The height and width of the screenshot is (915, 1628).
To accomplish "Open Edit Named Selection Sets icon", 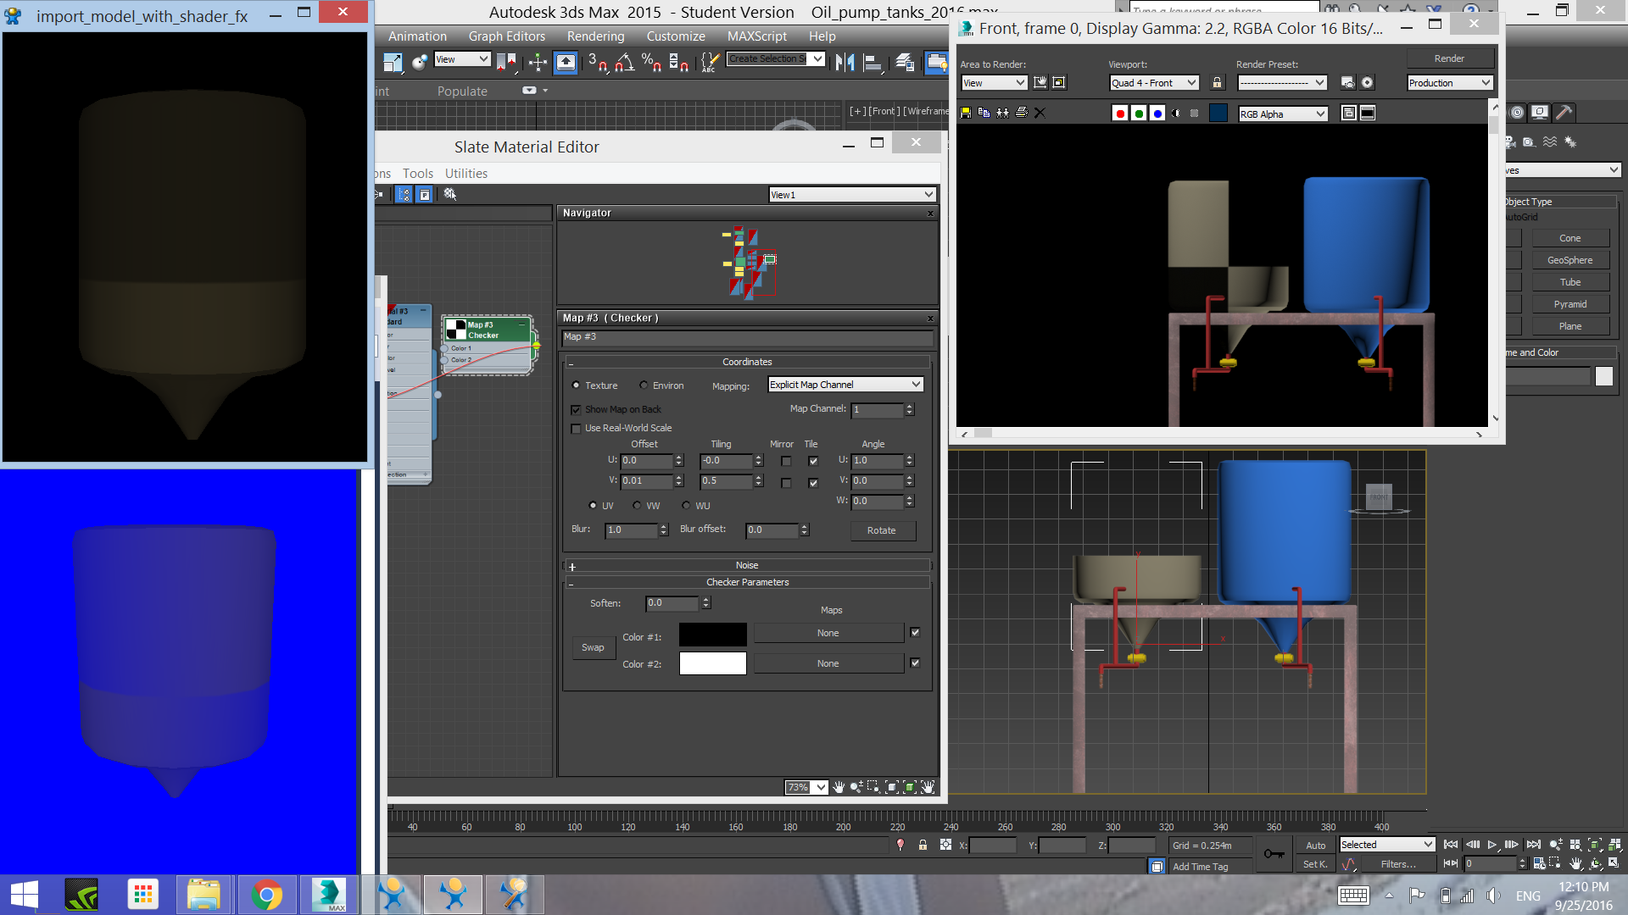I will coord(710,61).
